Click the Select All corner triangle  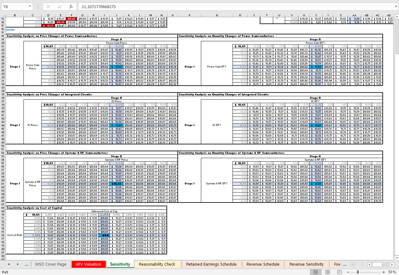[3, 15]
